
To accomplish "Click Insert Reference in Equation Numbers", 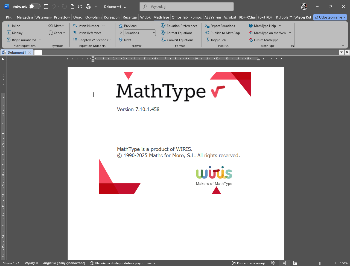I will 87,33.
